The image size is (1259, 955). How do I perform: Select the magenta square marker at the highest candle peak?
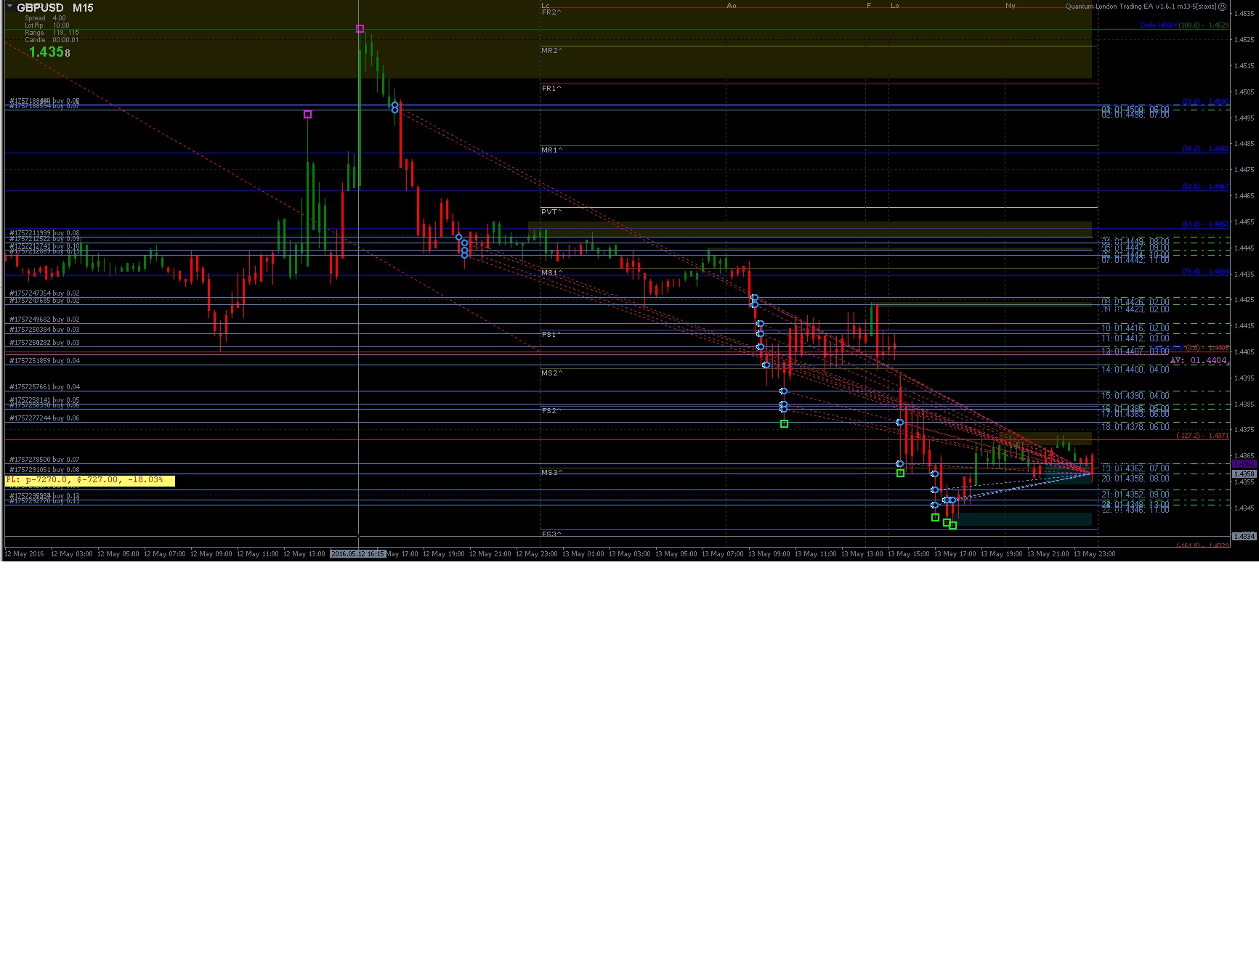(360, 29)
